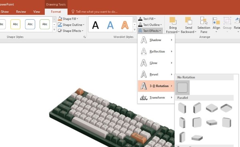Click the Tell me what you want box
This screenshot has width=240, height=147.
click(x=94, y=12)
